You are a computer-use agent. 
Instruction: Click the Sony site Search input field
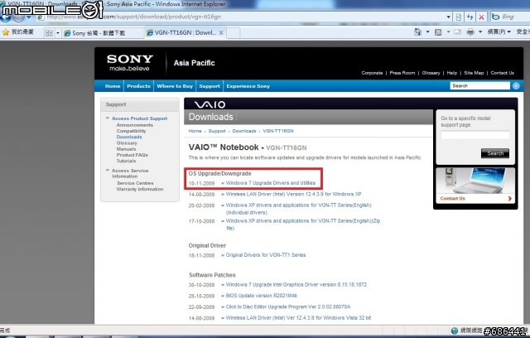480,86
